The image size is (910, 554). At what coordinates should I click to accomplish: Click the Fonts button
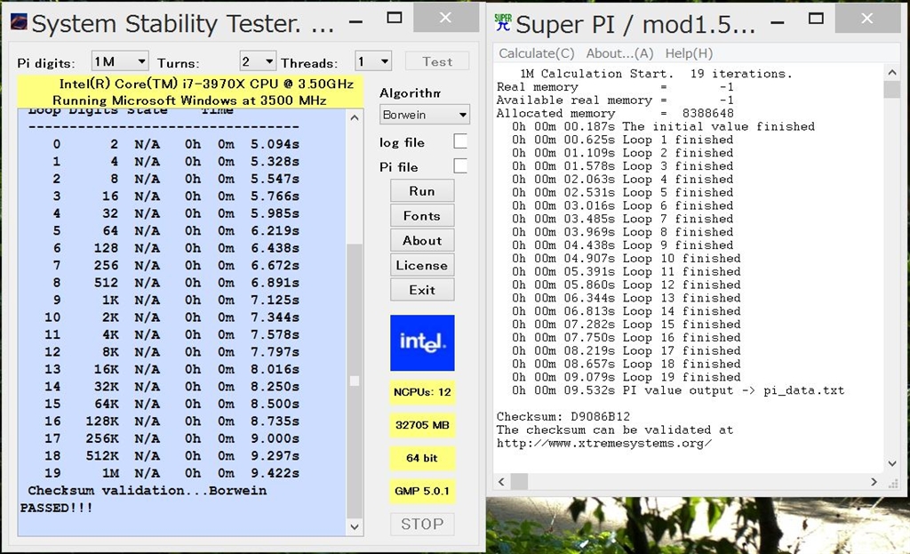pos(422,216)
